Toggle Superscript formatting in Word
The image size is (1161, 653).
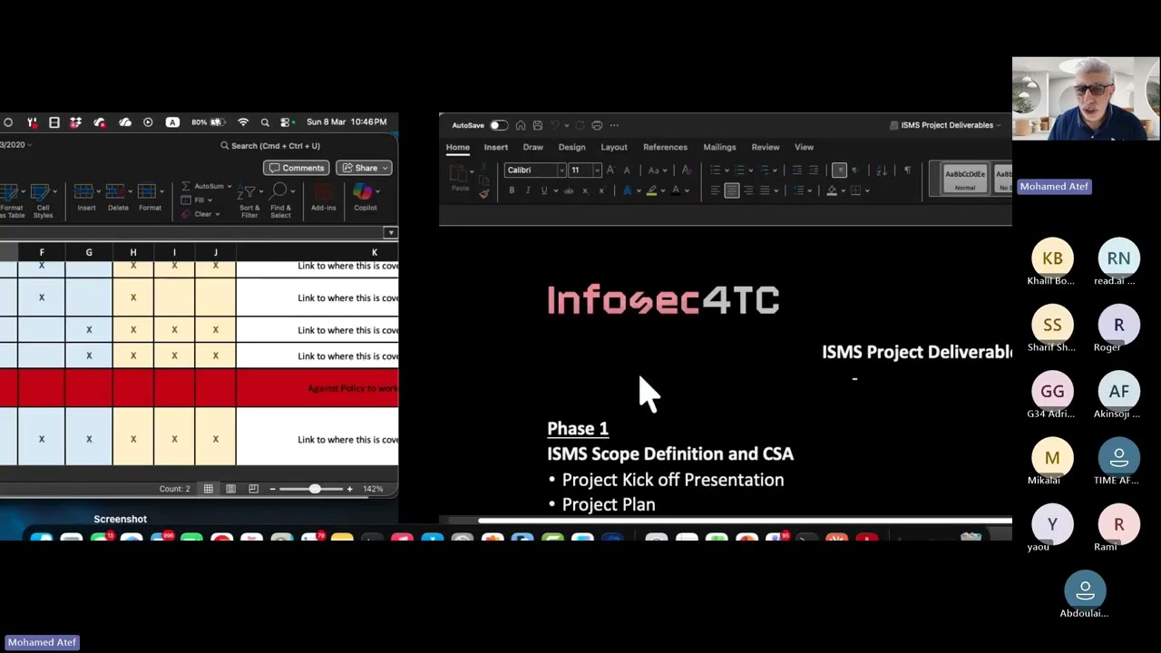(601, 190)
